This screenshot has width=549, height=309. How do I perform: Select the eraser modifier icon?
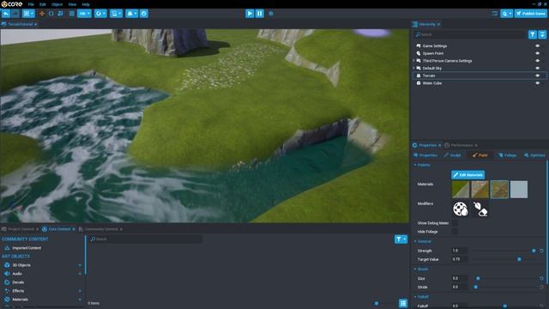tap(480, 209)
